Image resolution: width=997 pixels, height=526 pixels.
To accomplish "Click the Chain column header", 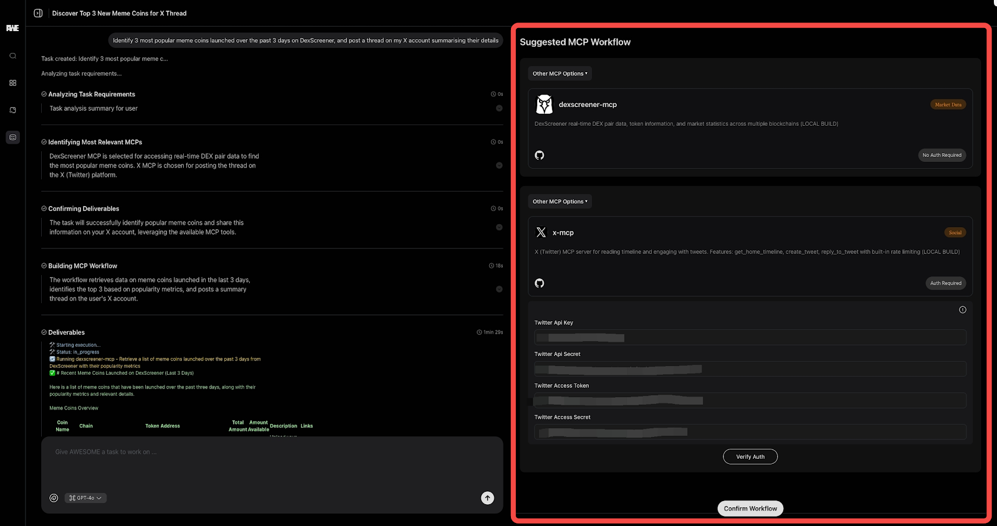I will click(x=86, y=426).
